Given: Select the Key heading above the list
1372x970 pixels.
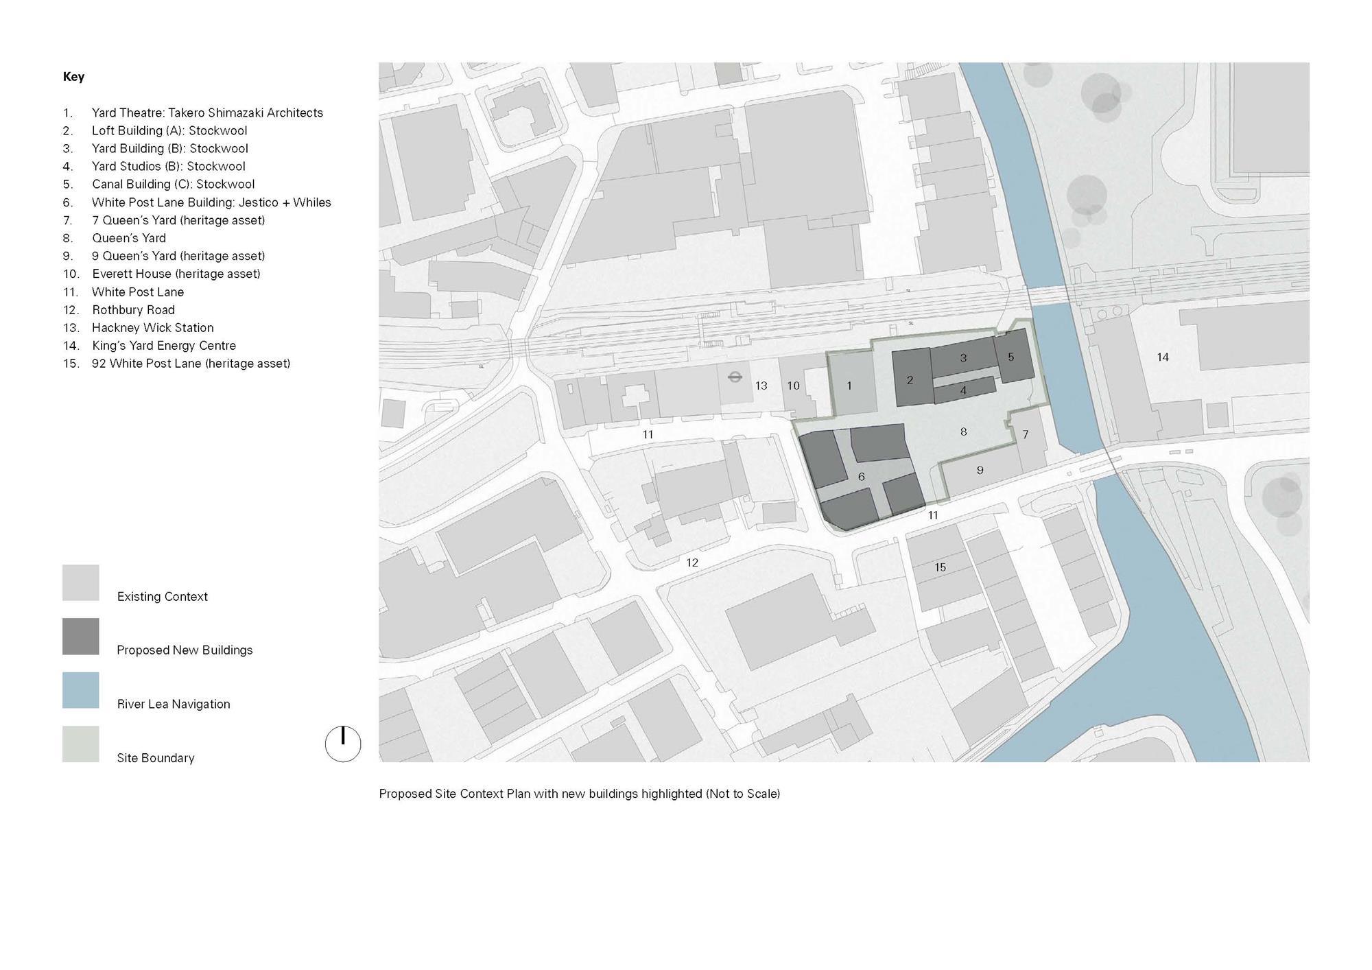Looking at the screenshot, I should point(74,77).
